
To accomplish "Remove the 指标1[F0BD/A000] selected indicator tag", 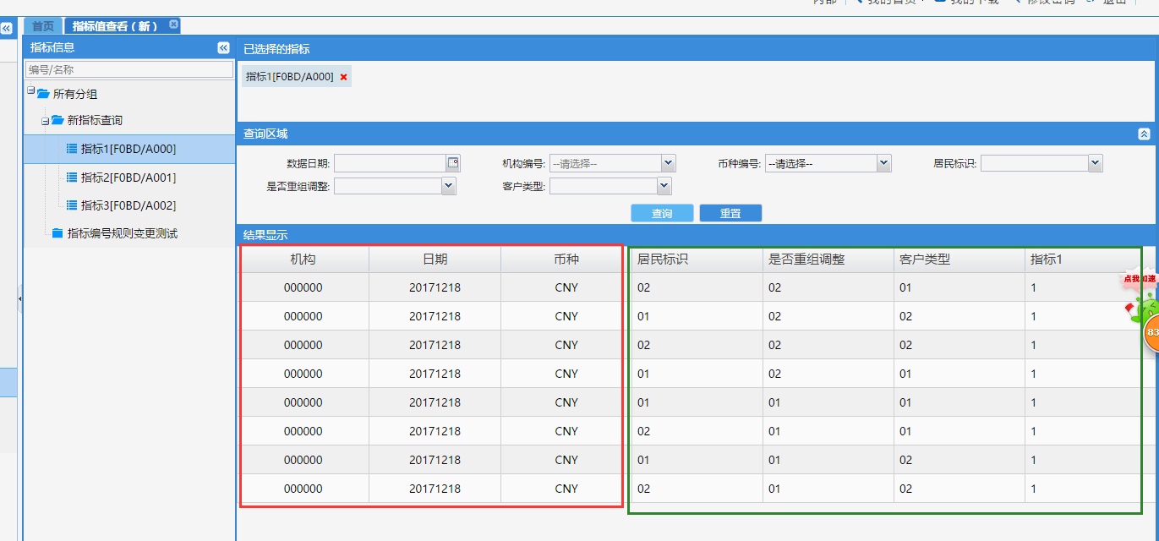I will point(343,75).
